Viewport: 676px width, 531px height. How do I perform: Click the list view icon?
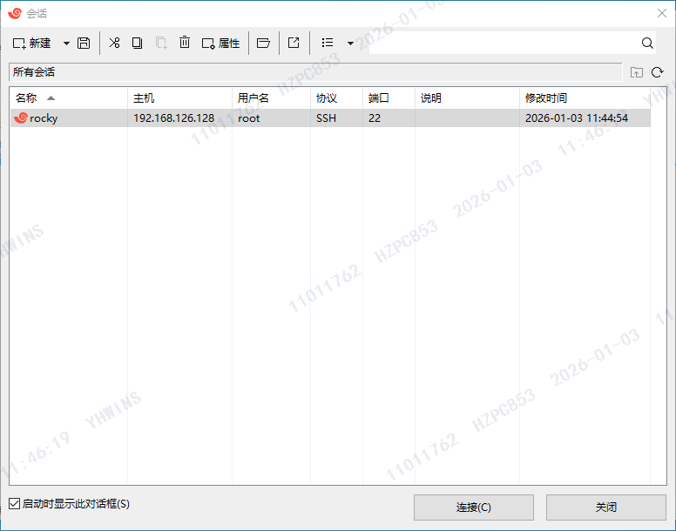[328, 42]
